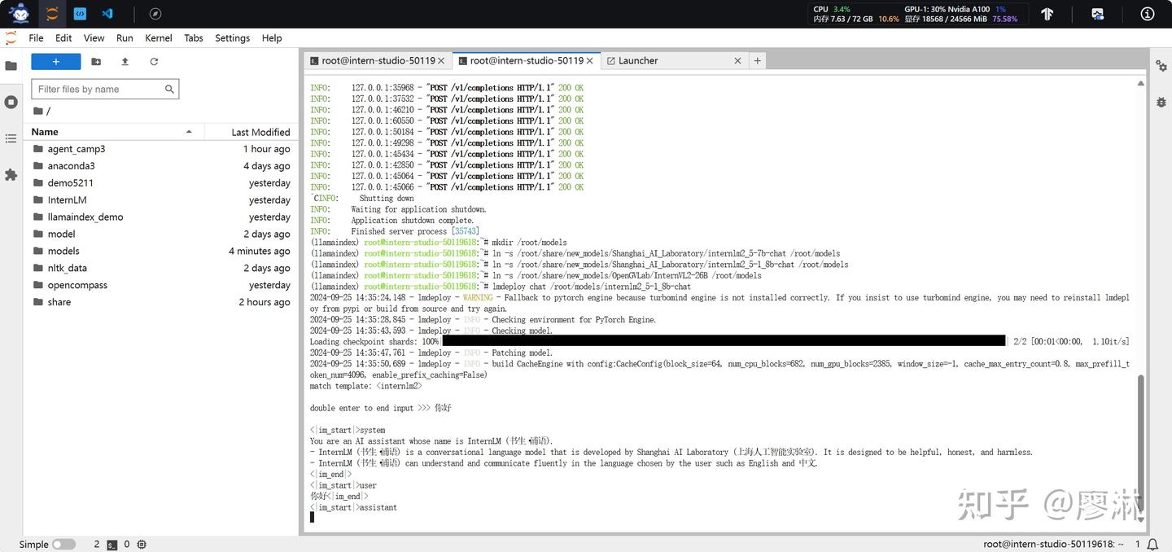
Task: Select the InternLM folder
Action: (x=161, y=200)
